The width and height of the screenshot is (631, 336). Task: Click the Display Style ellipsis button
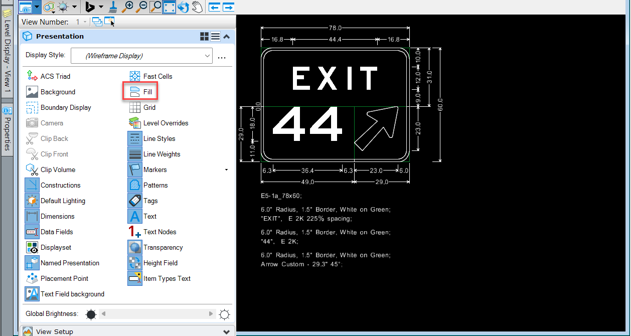(221, 56)
